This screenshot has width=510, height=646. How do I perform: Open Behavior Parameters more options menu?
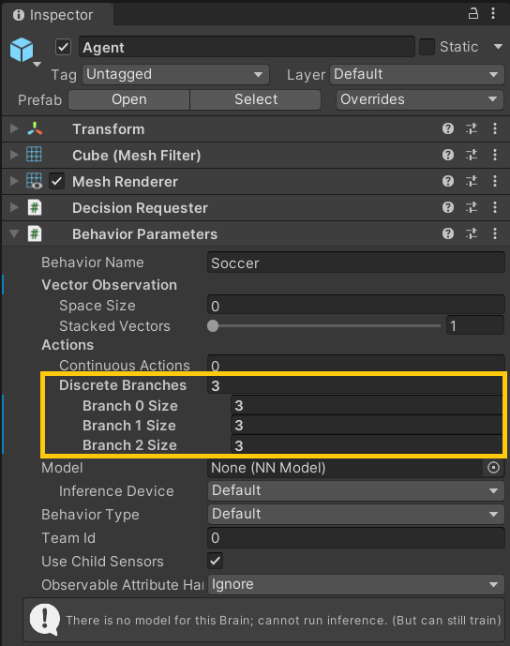tap(495, 234)
